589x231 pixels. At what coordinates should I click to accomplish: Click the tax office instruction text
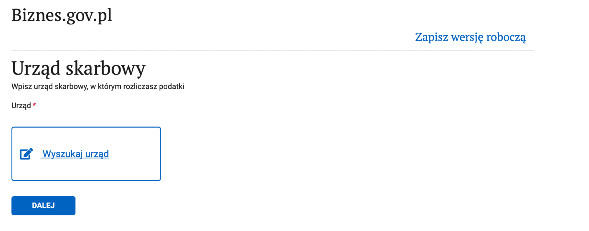(98, 87)
